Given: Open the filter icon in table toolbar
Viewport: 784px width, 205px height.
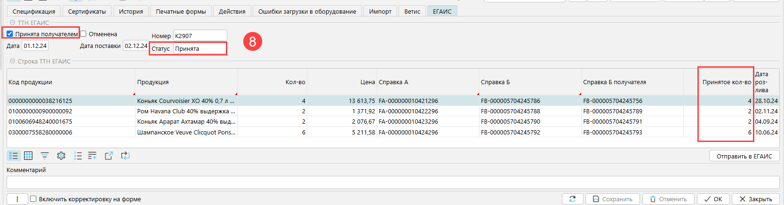Looking at the screenshot, I should (45, 156).
